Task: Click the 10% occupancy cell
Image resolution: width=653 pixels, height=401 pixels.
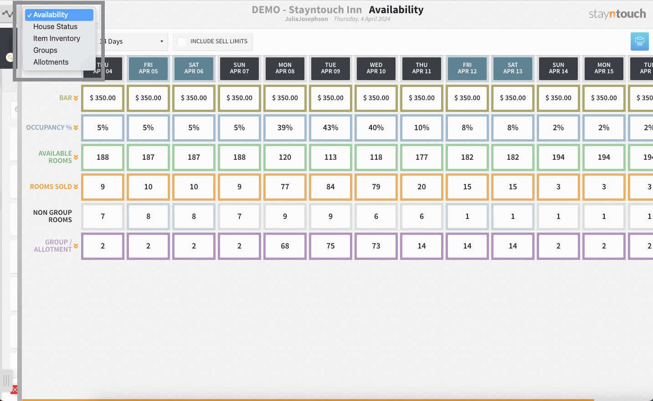Action: click(x=422, y=127)
